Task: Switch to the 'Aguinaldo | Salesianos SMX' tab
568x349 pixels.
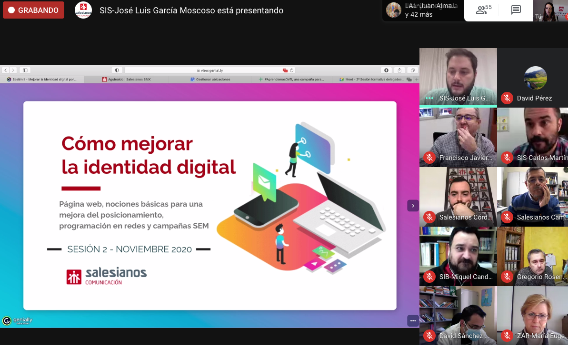Action: pyautogui.click(x=126, y=80)
